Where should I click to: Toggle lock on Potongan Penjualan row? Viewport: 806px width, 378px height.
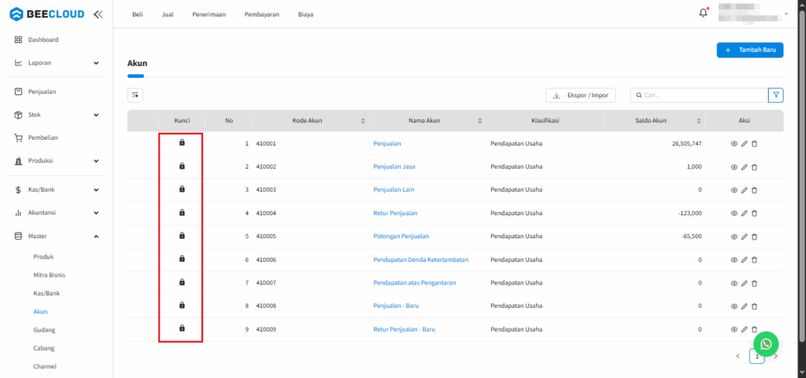182,236
